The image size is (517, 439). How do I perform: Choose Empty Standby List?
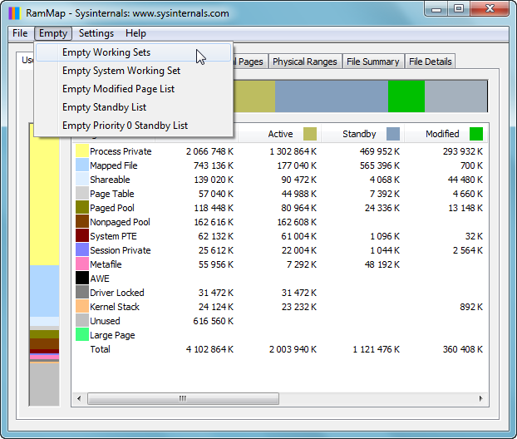coord(134,107)
